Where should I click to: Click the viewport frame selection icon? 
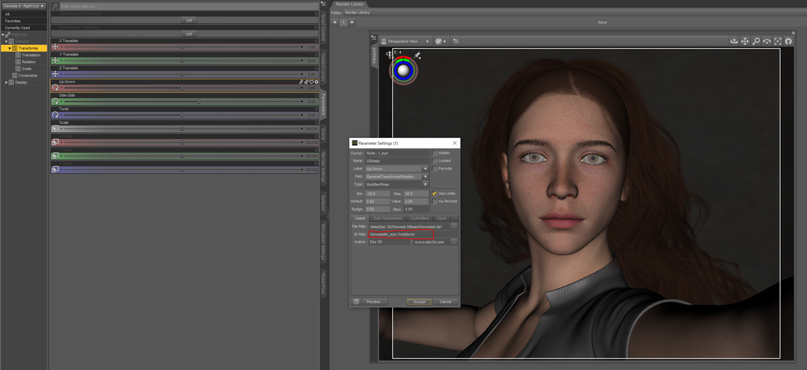[x=777, y=41]
